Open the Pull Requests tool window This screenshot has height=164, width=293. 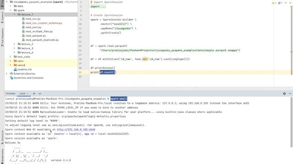[x=2, y=37]
